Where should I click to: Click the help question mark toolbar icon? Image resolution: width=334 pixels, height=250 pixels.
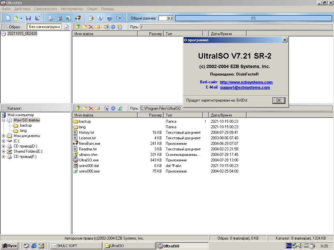pyautogui.click(x=109, y=18)
